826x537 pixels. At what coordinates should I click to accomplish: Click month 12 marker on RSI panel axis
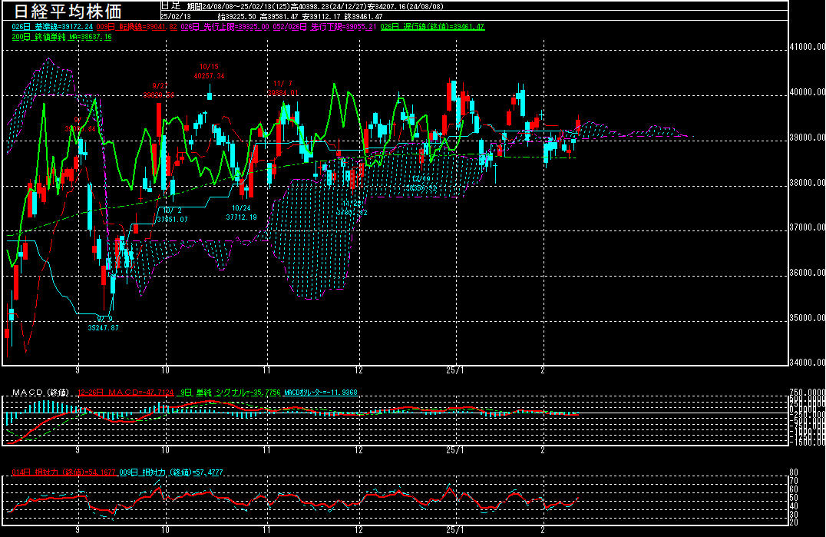click(358, 531)
